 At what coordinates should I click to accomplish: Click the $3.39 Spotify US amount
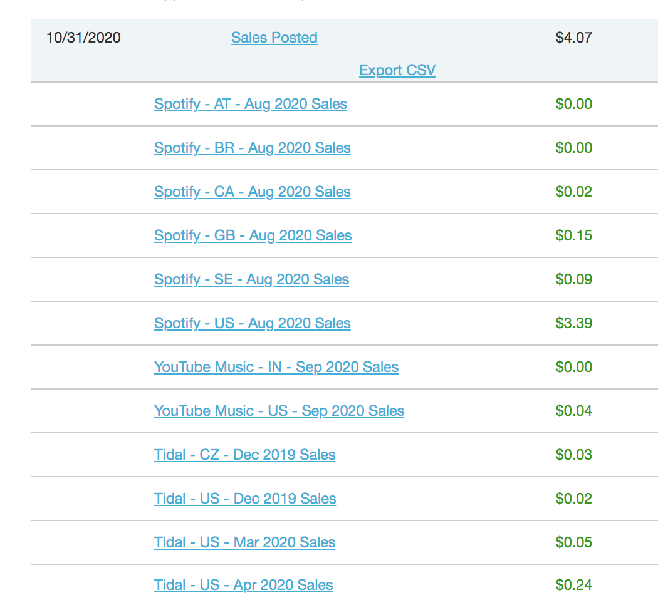pyautogui.click(x=573, y=323)
